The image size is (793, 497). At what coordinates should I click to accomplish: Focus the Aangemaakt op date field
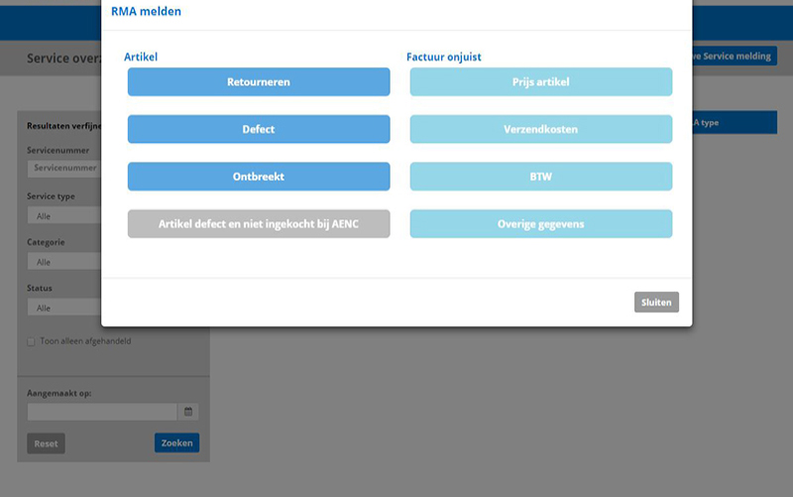(x=102, y=412)
